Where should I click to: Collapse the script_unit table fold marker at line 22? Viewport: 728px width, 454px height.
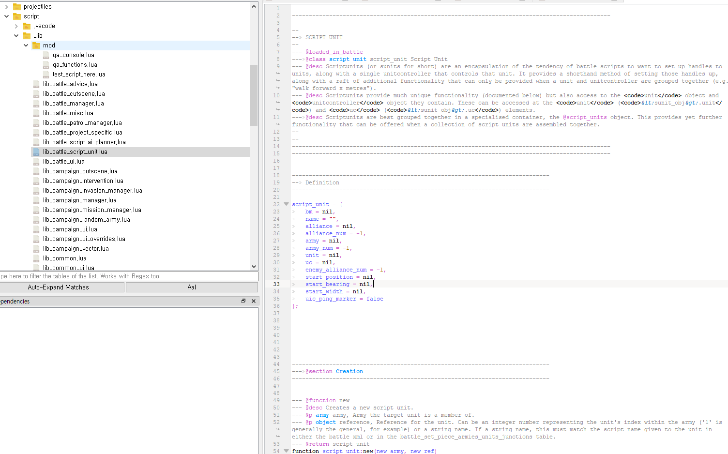(286, 204)
